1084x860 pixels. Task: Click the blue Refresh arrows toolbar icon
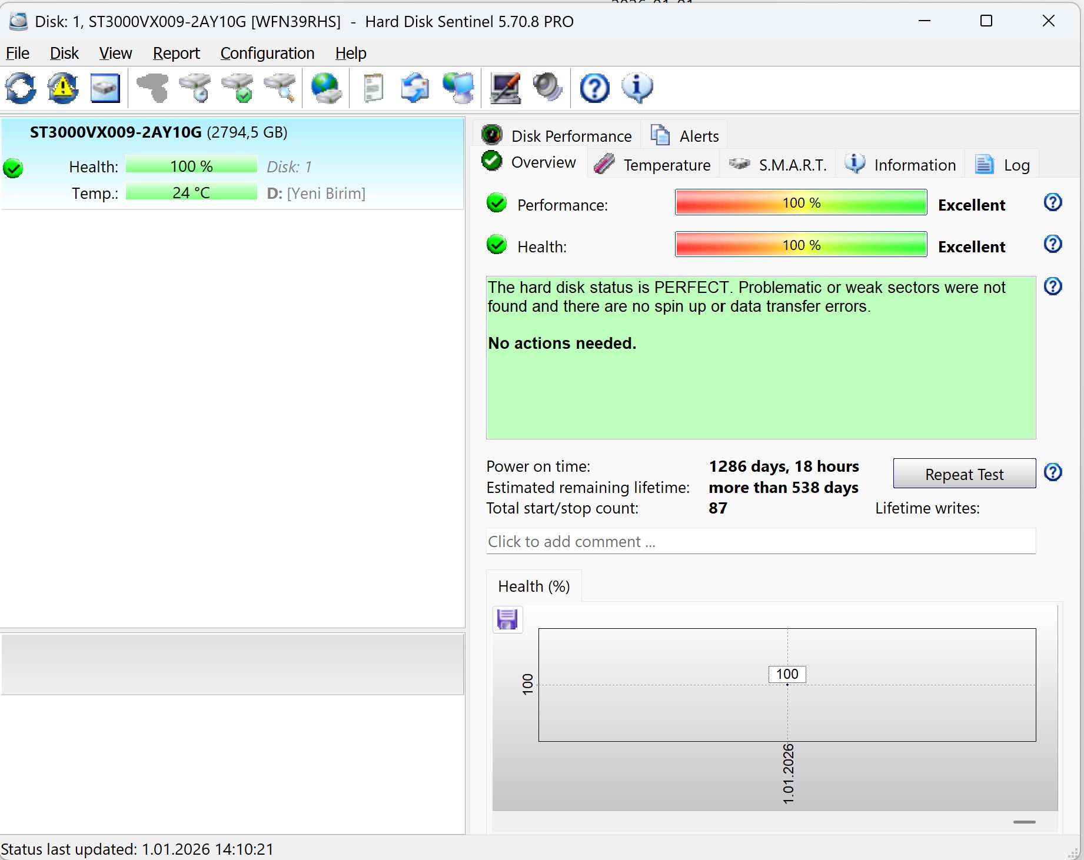[21, 88]
